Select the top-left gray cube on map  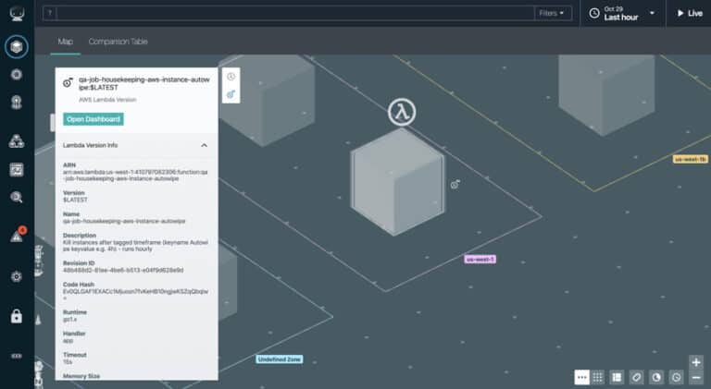(267, 101)
